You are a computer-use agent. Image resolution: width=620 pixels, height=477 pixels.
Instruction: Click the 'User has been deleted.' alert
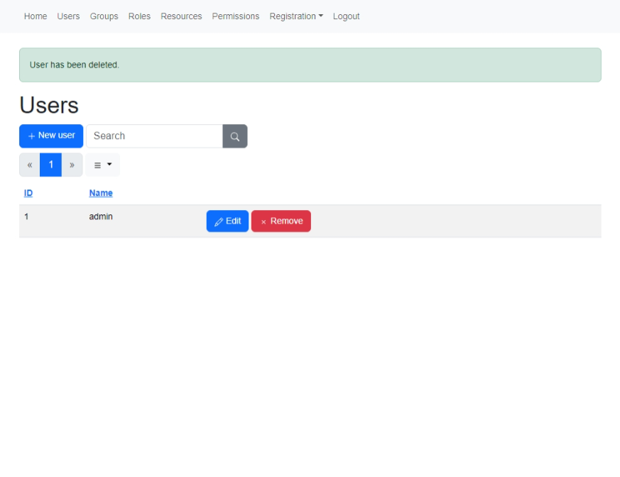pos(310,65)
